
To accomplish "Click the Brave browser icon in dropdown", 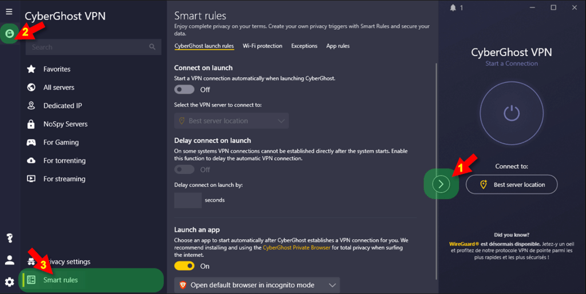I will pyautogui.click(x=183, y=285).
